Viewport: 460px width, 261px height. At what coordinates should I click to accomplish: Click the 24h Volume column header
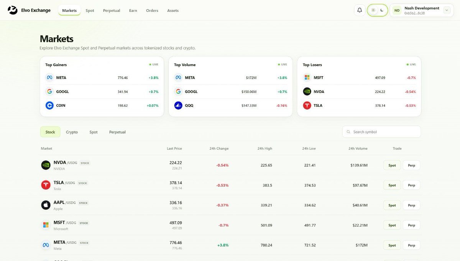coord(358,148)
